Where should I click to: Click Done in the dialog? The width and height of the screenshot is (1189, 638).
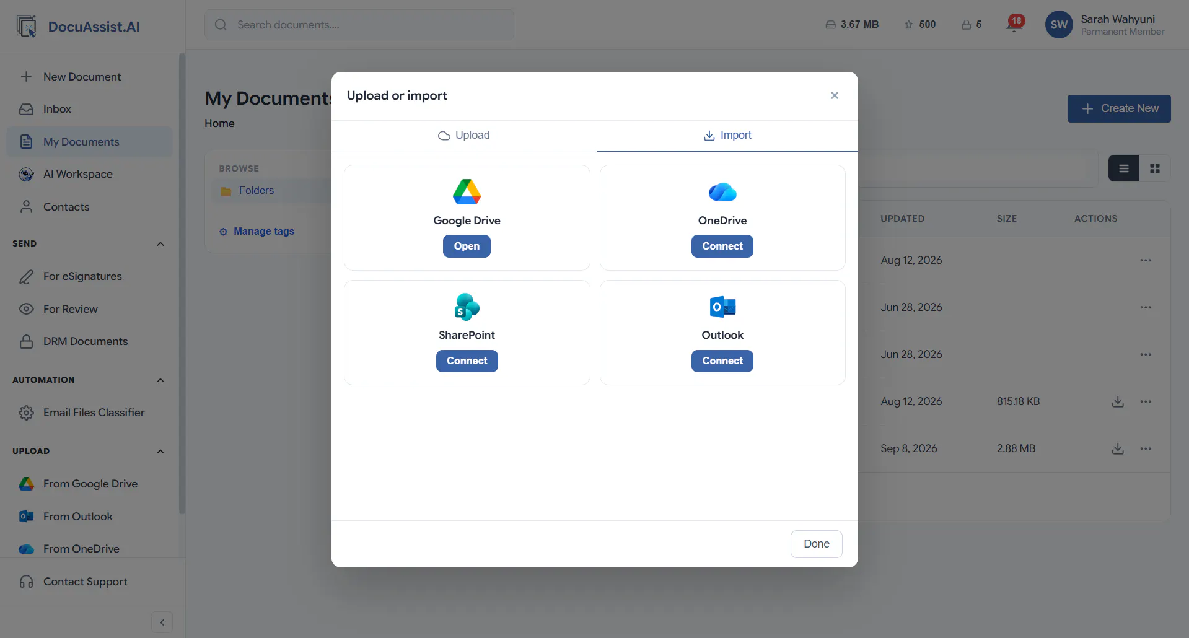tap(817, 544)
